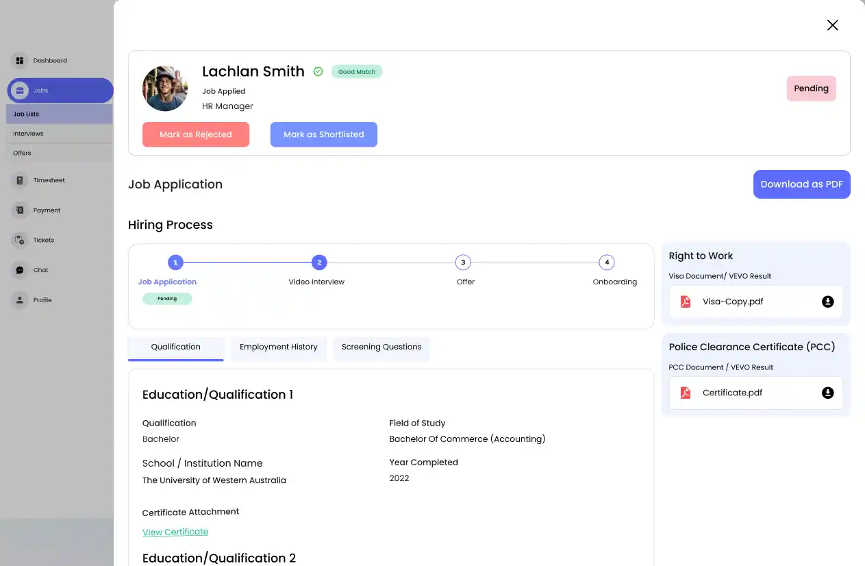865x566 pixels.
Task: Click the verified checkmark beside Lachlan Smith
Action: coord(318,71)
